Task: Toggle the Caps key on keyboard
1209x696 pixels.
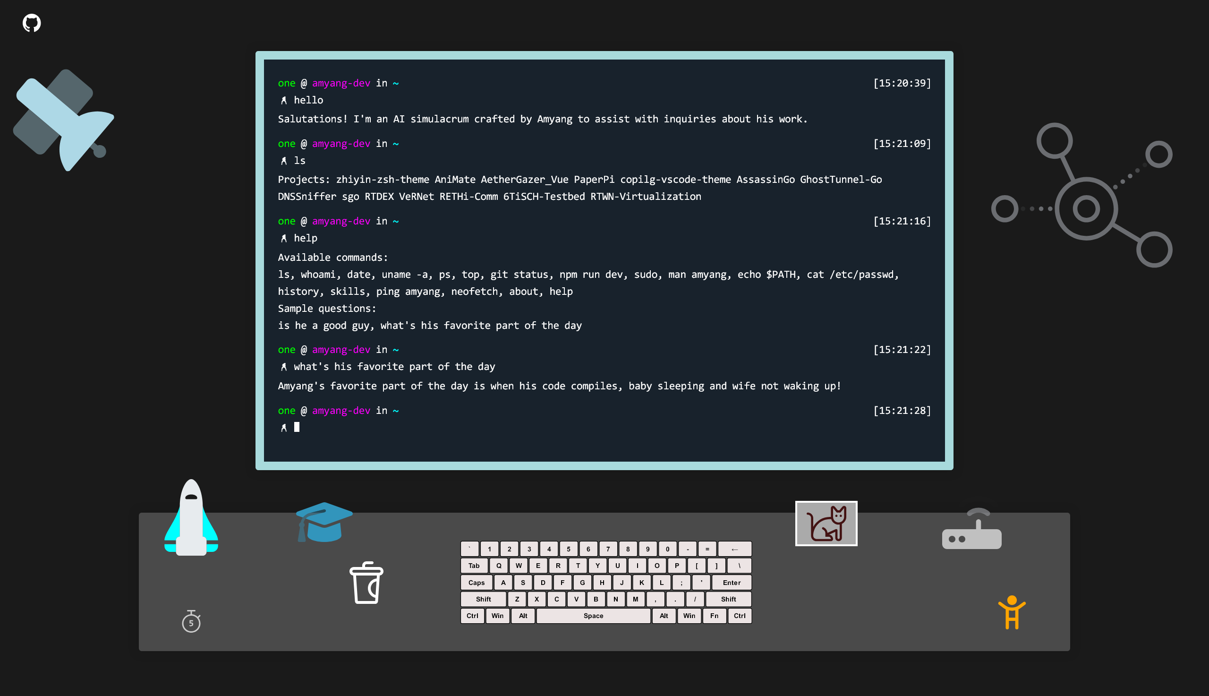Action: click(476, 582)
